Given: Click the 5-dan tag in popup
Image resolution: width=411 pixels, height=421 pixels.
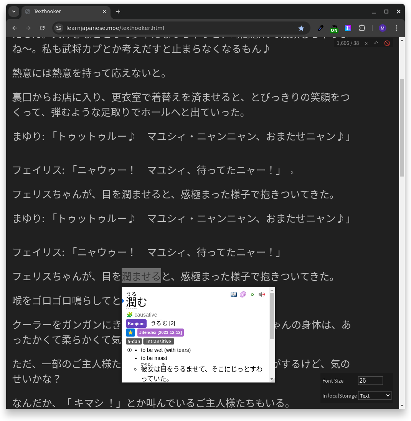Looking at the screenshot, I should coord(134,341).
